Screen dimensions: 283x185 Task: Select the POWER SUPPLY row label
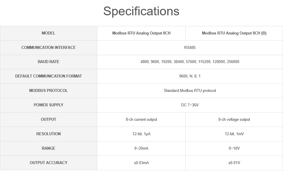[48, 105]
